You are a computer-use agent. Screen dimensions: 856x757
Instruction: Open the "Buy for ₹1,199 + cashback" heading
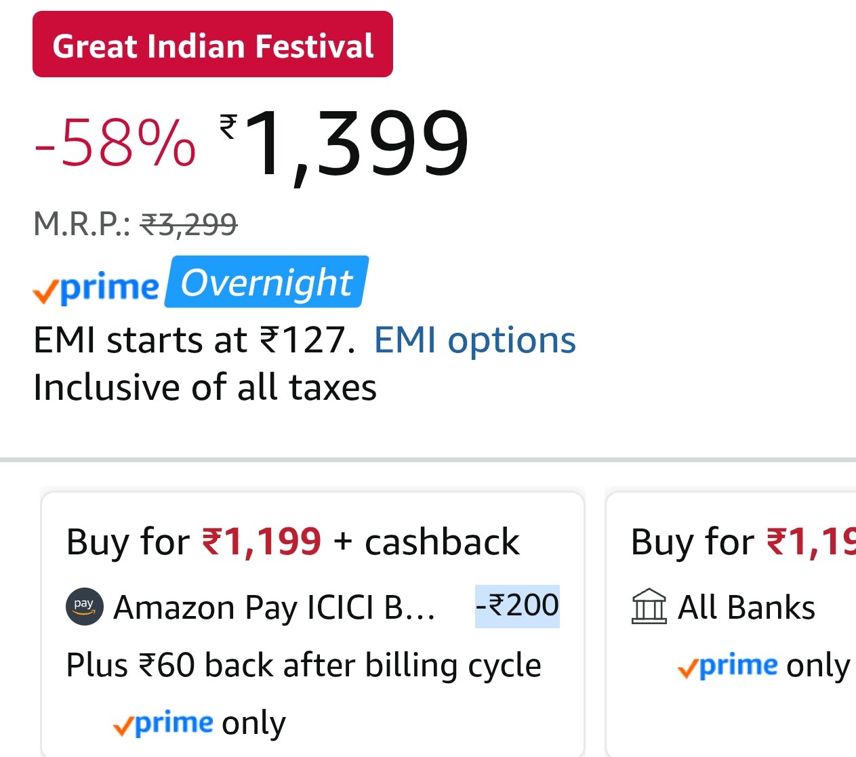pyautogui.click(x=293, y=541)
